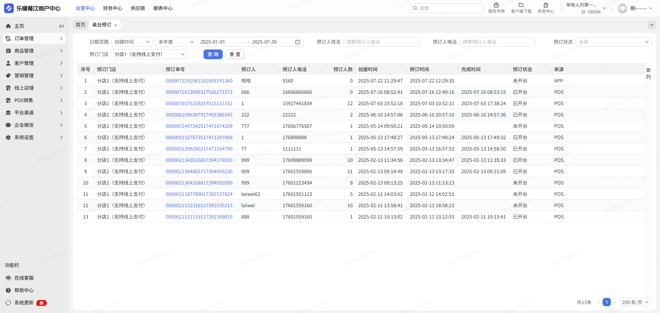The width and height of the screenshot is (660, 313).
Task: Click the 系统更新 refresh icon
Action: (8, 303)
